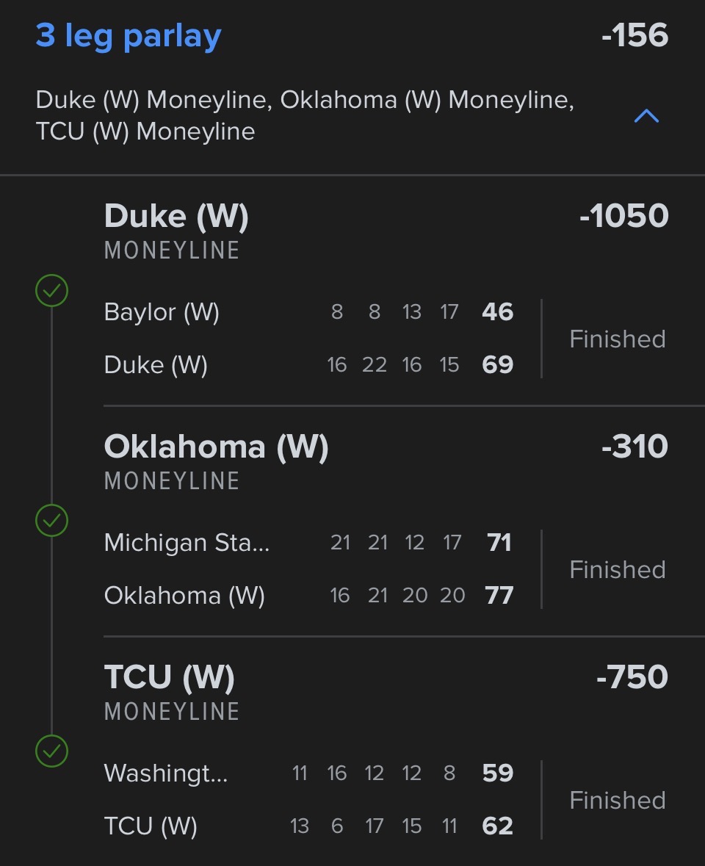Click Finished status for Baylor-Duke game
This screenshot has height=866, width=705.
coord(618,339)
